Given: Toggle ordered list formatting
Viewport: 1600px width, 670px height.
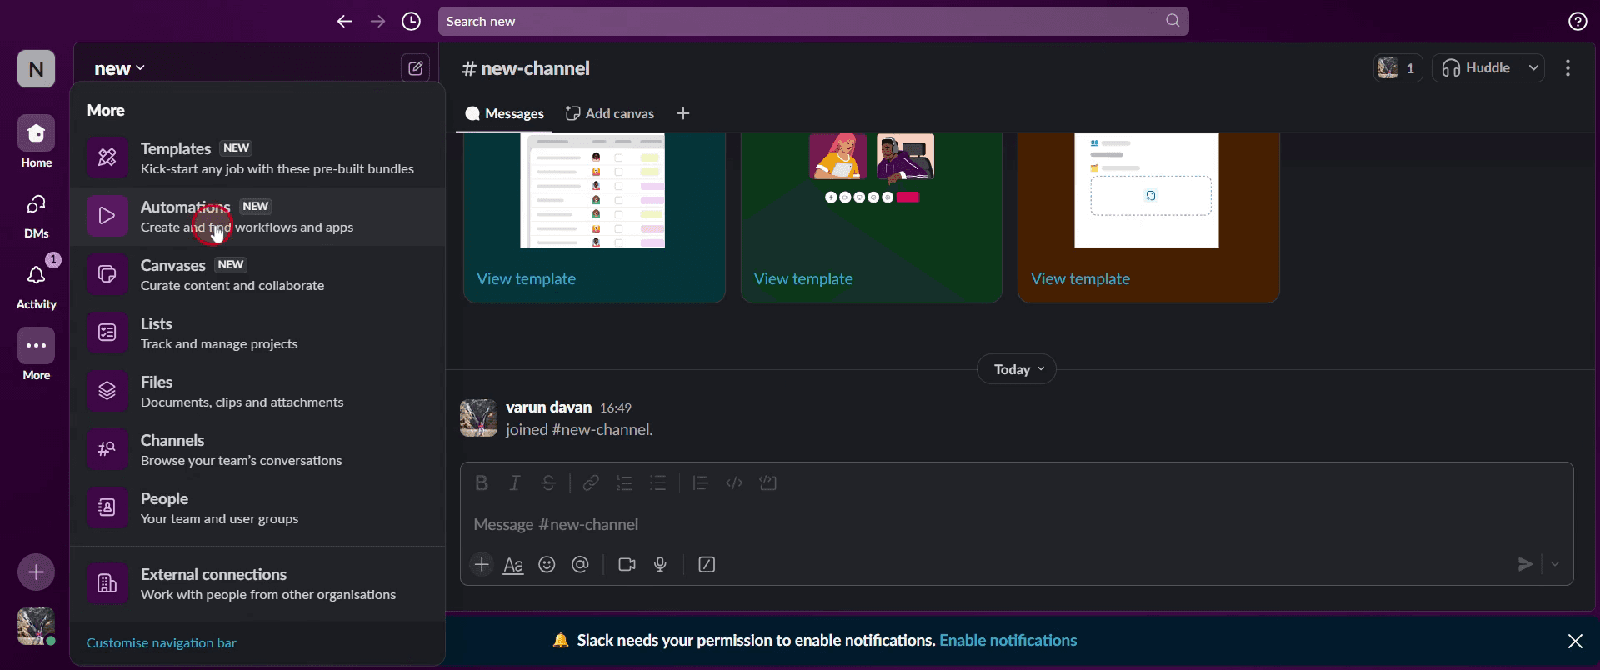Looking at the screenshot, I should click(624, 483).
